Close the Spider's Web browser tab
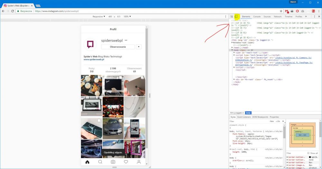The image size is (322, 169). (32, 6)
